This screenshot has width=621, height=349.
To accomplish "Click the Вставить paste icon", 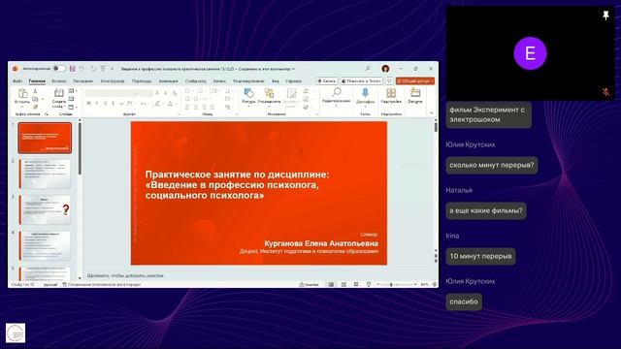I will coord(22,93).
